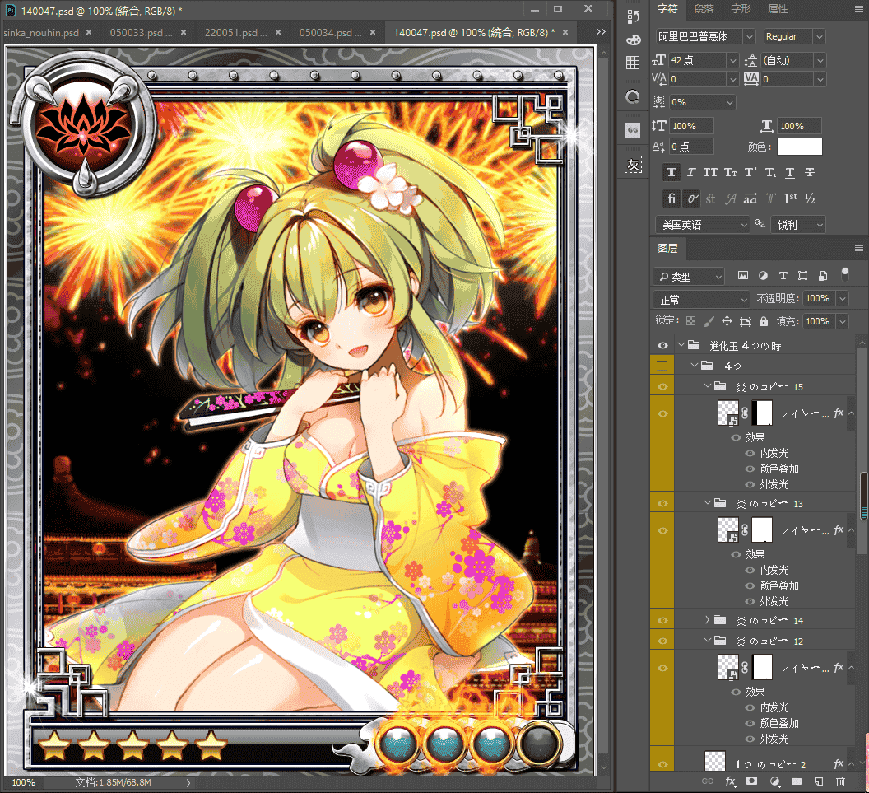The height and width of the screenshot is (793, 869).
Task: Hide the 炎 のコピー 15 group
Action: 662,386
